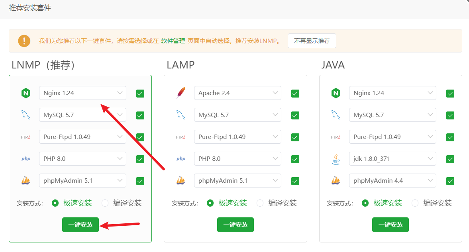Select 极速安装 radio in LNMP panel
Viewport: 469px width, 252px height.
click(x=55, y=203)
